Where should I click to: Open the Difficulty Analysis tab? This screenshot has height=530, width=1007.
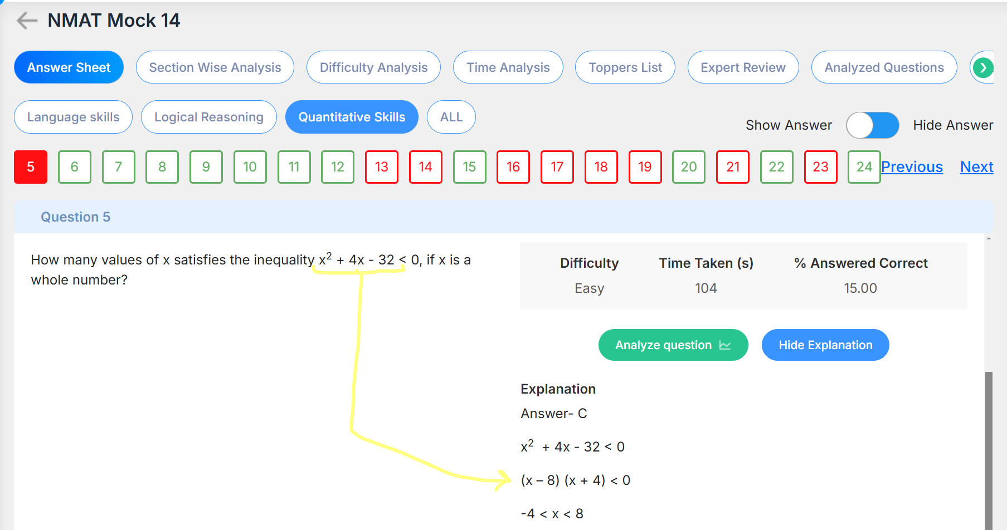coord(373,67)
